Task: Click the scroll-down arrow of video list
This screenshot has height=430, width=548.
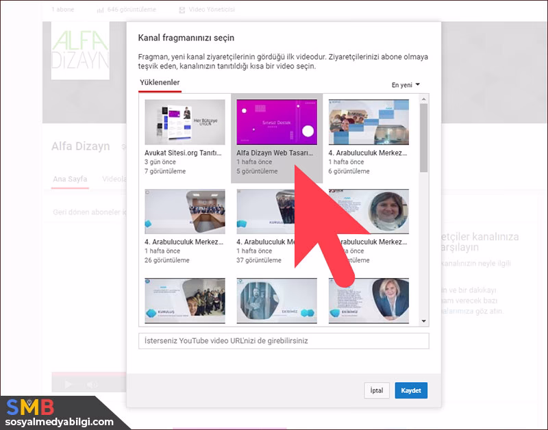Action: click(x=424, y=320)
